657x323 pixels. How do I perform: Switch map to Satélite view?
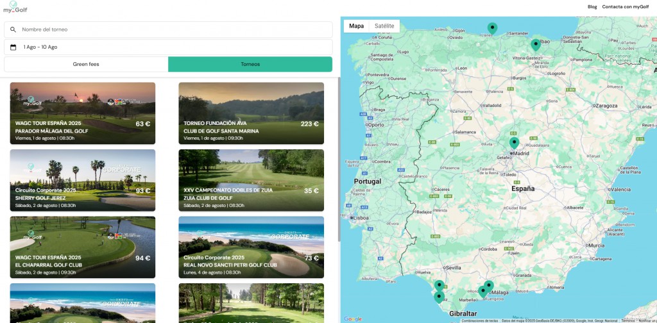(x=384, y=26)
